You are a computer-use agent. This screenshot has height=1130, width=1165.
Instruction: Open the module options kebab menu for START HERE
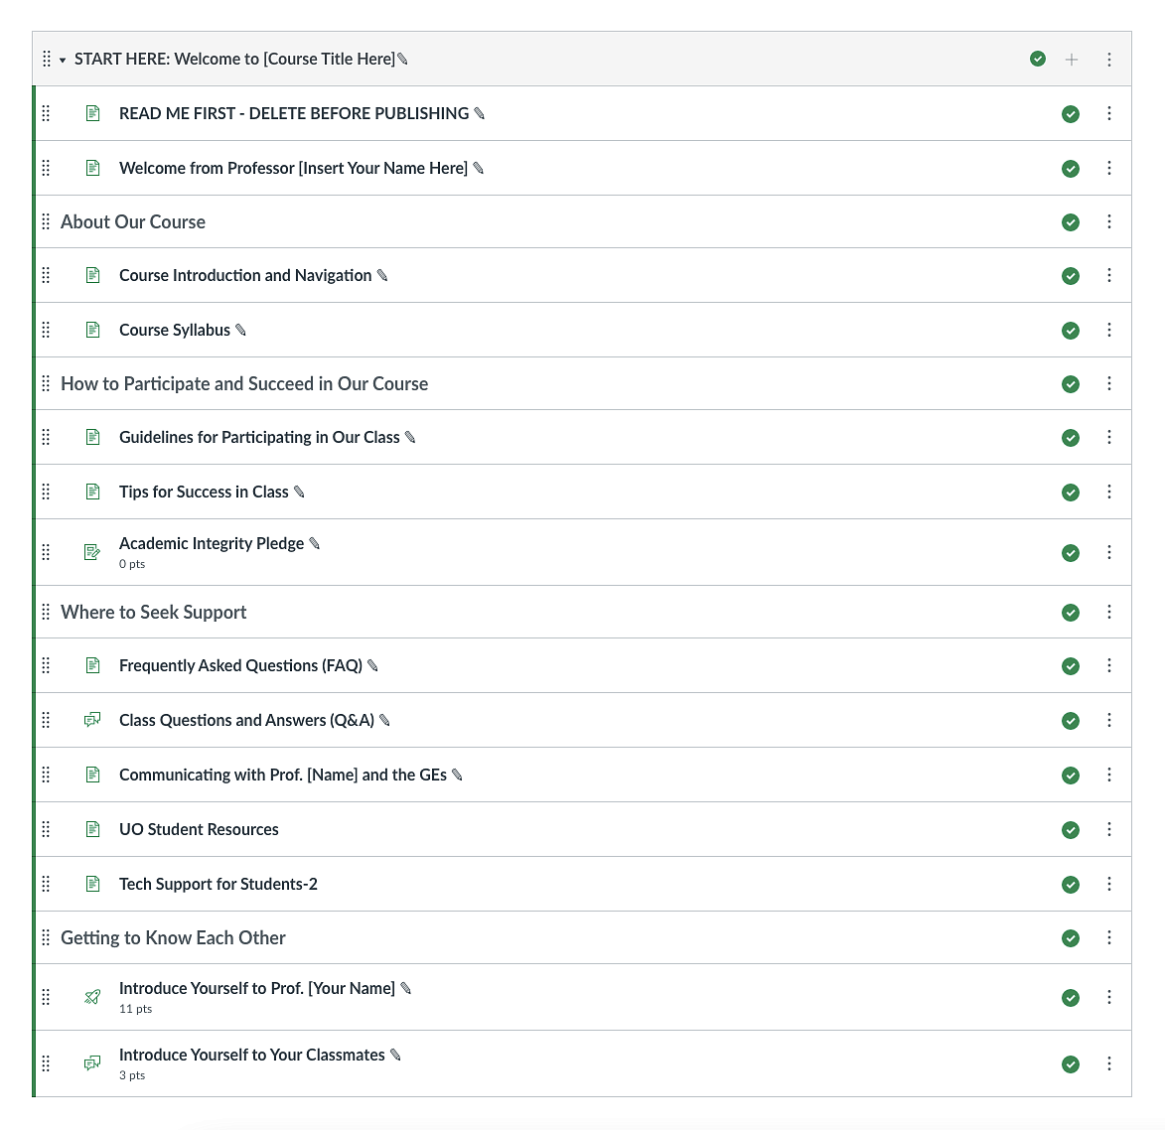(1109, 60)
